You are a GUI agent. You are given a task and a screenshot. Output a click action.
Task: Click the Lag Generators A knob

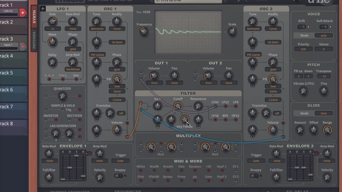(x=56, y=133)
